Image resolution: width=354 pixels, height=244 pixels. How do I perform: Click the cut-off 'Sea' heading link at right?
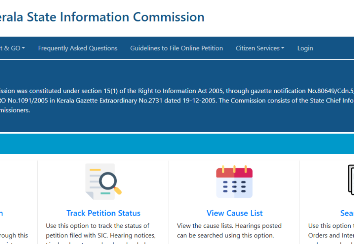point(347,213)
